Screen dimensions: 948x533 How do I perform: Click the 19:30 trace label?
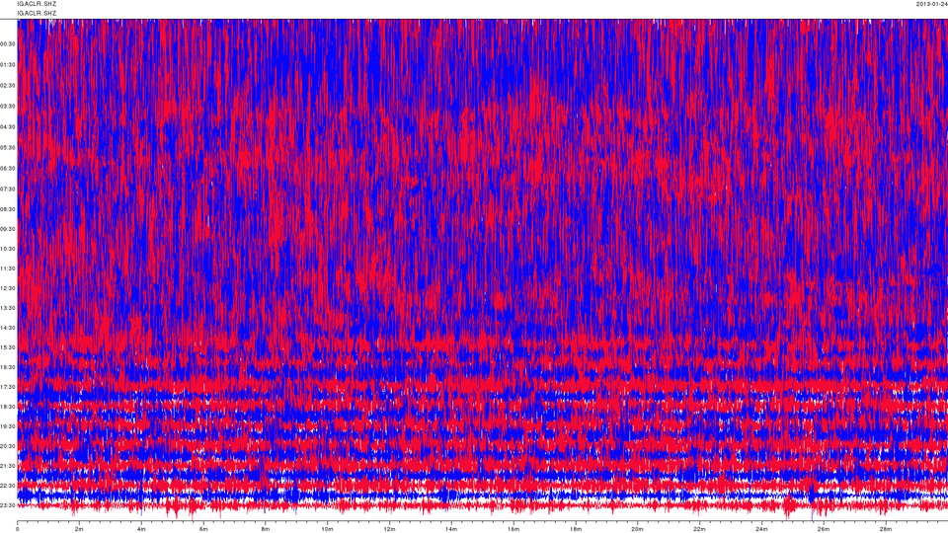pos(7,426)
